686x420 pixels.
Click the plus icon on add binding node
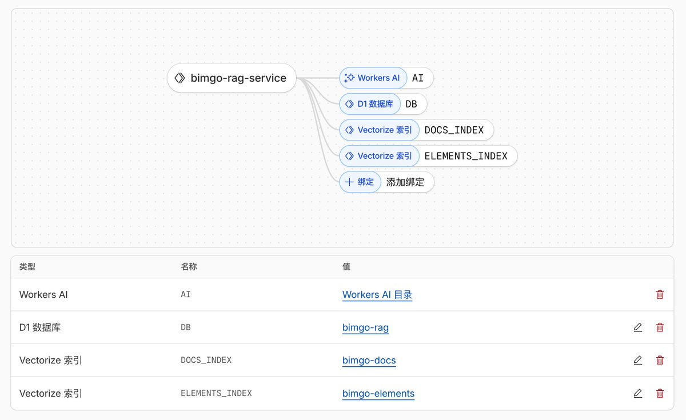pos(349,182)
